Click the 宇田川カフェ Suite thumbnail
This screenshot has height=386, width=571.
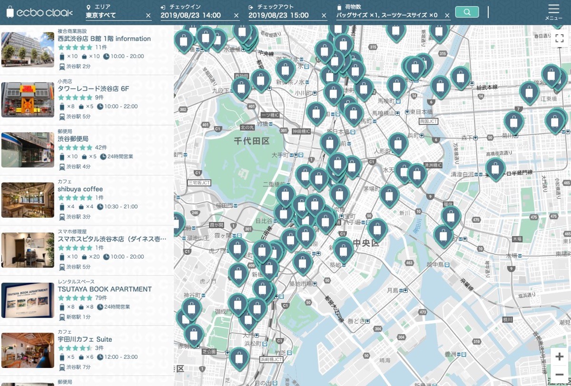tap(28, 350)
